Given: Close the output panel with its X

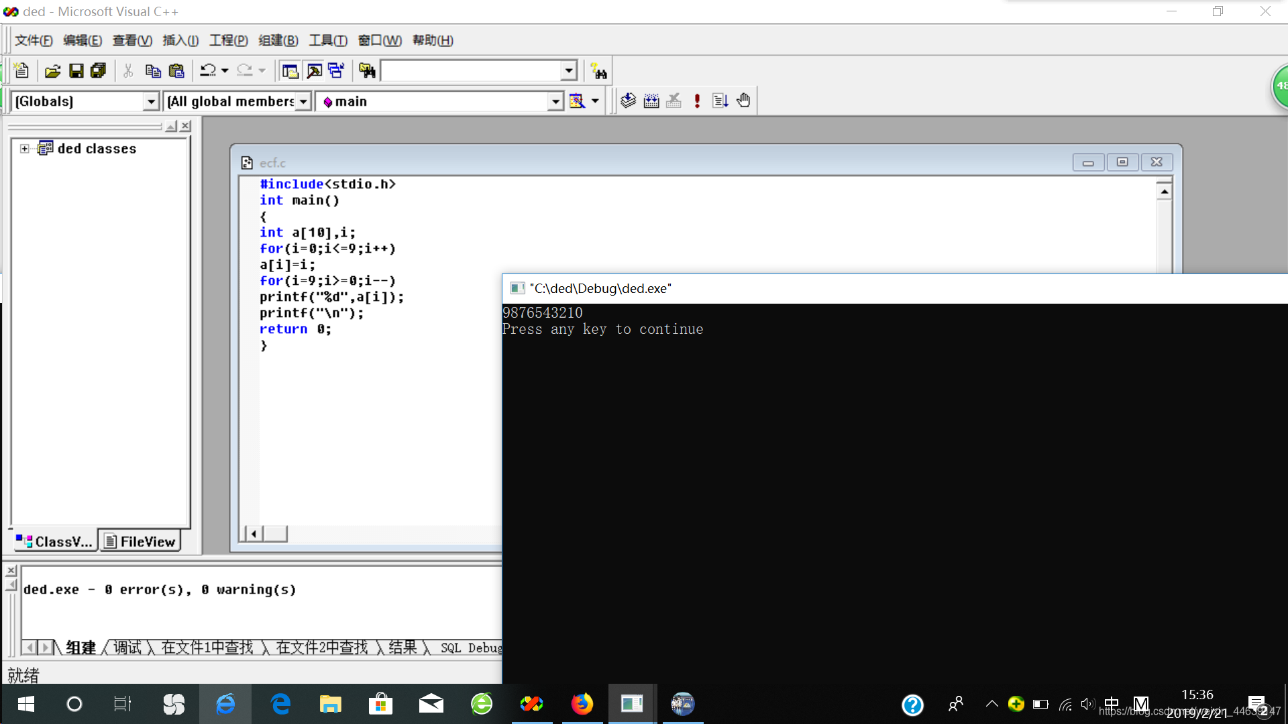Looking at the screenshot, I should pos(11,570).
